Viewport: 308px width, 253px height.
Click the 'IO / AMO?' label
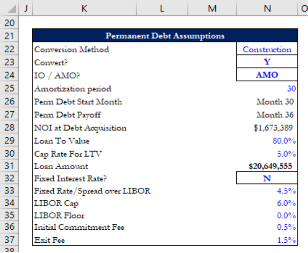[57, 75]
